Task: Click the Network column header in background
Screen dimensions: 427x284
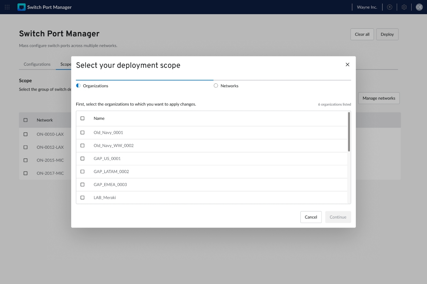Action: 45,120
